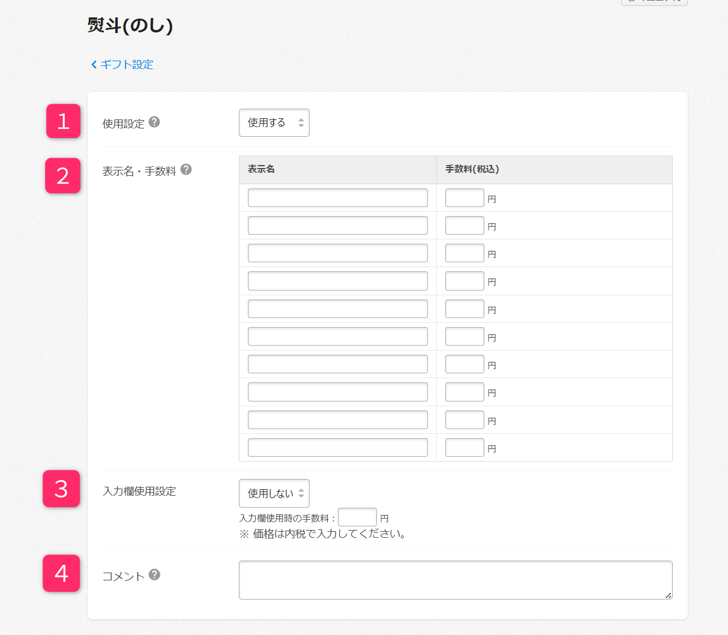This screenshot has height=635, width=728.
Task: Click the back chevron before ギフト設定
Action: point(94,65)
